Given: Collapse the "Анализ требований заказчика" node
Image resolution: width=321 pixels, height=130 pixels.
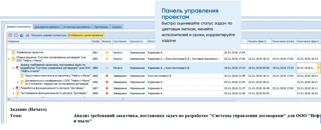Looking at the screenshot, I should [13, 68].
